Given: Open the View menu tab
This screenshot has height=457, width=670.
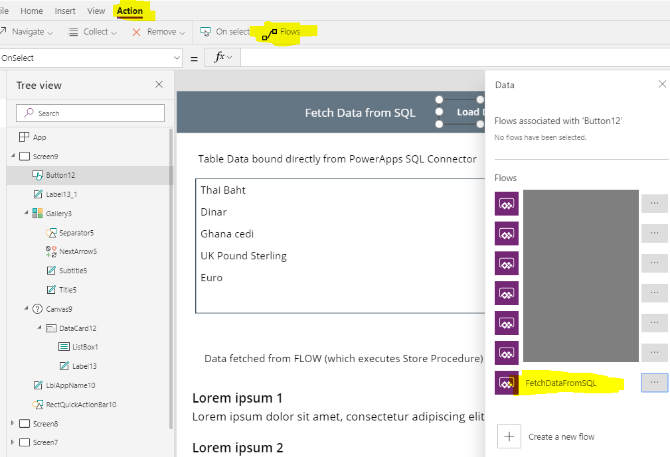Looking at the screenshot, I should pyautogui.click(x=96, y=11).
